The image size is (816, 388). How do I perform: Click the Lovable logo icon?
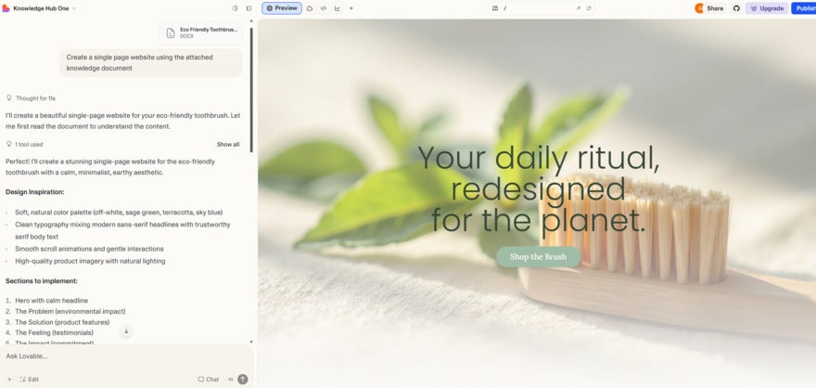[6, 8]
